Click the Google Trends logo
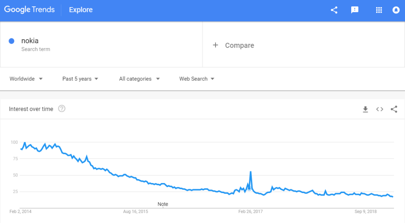The height and width of the screenshot is (223, 405). 29,10
